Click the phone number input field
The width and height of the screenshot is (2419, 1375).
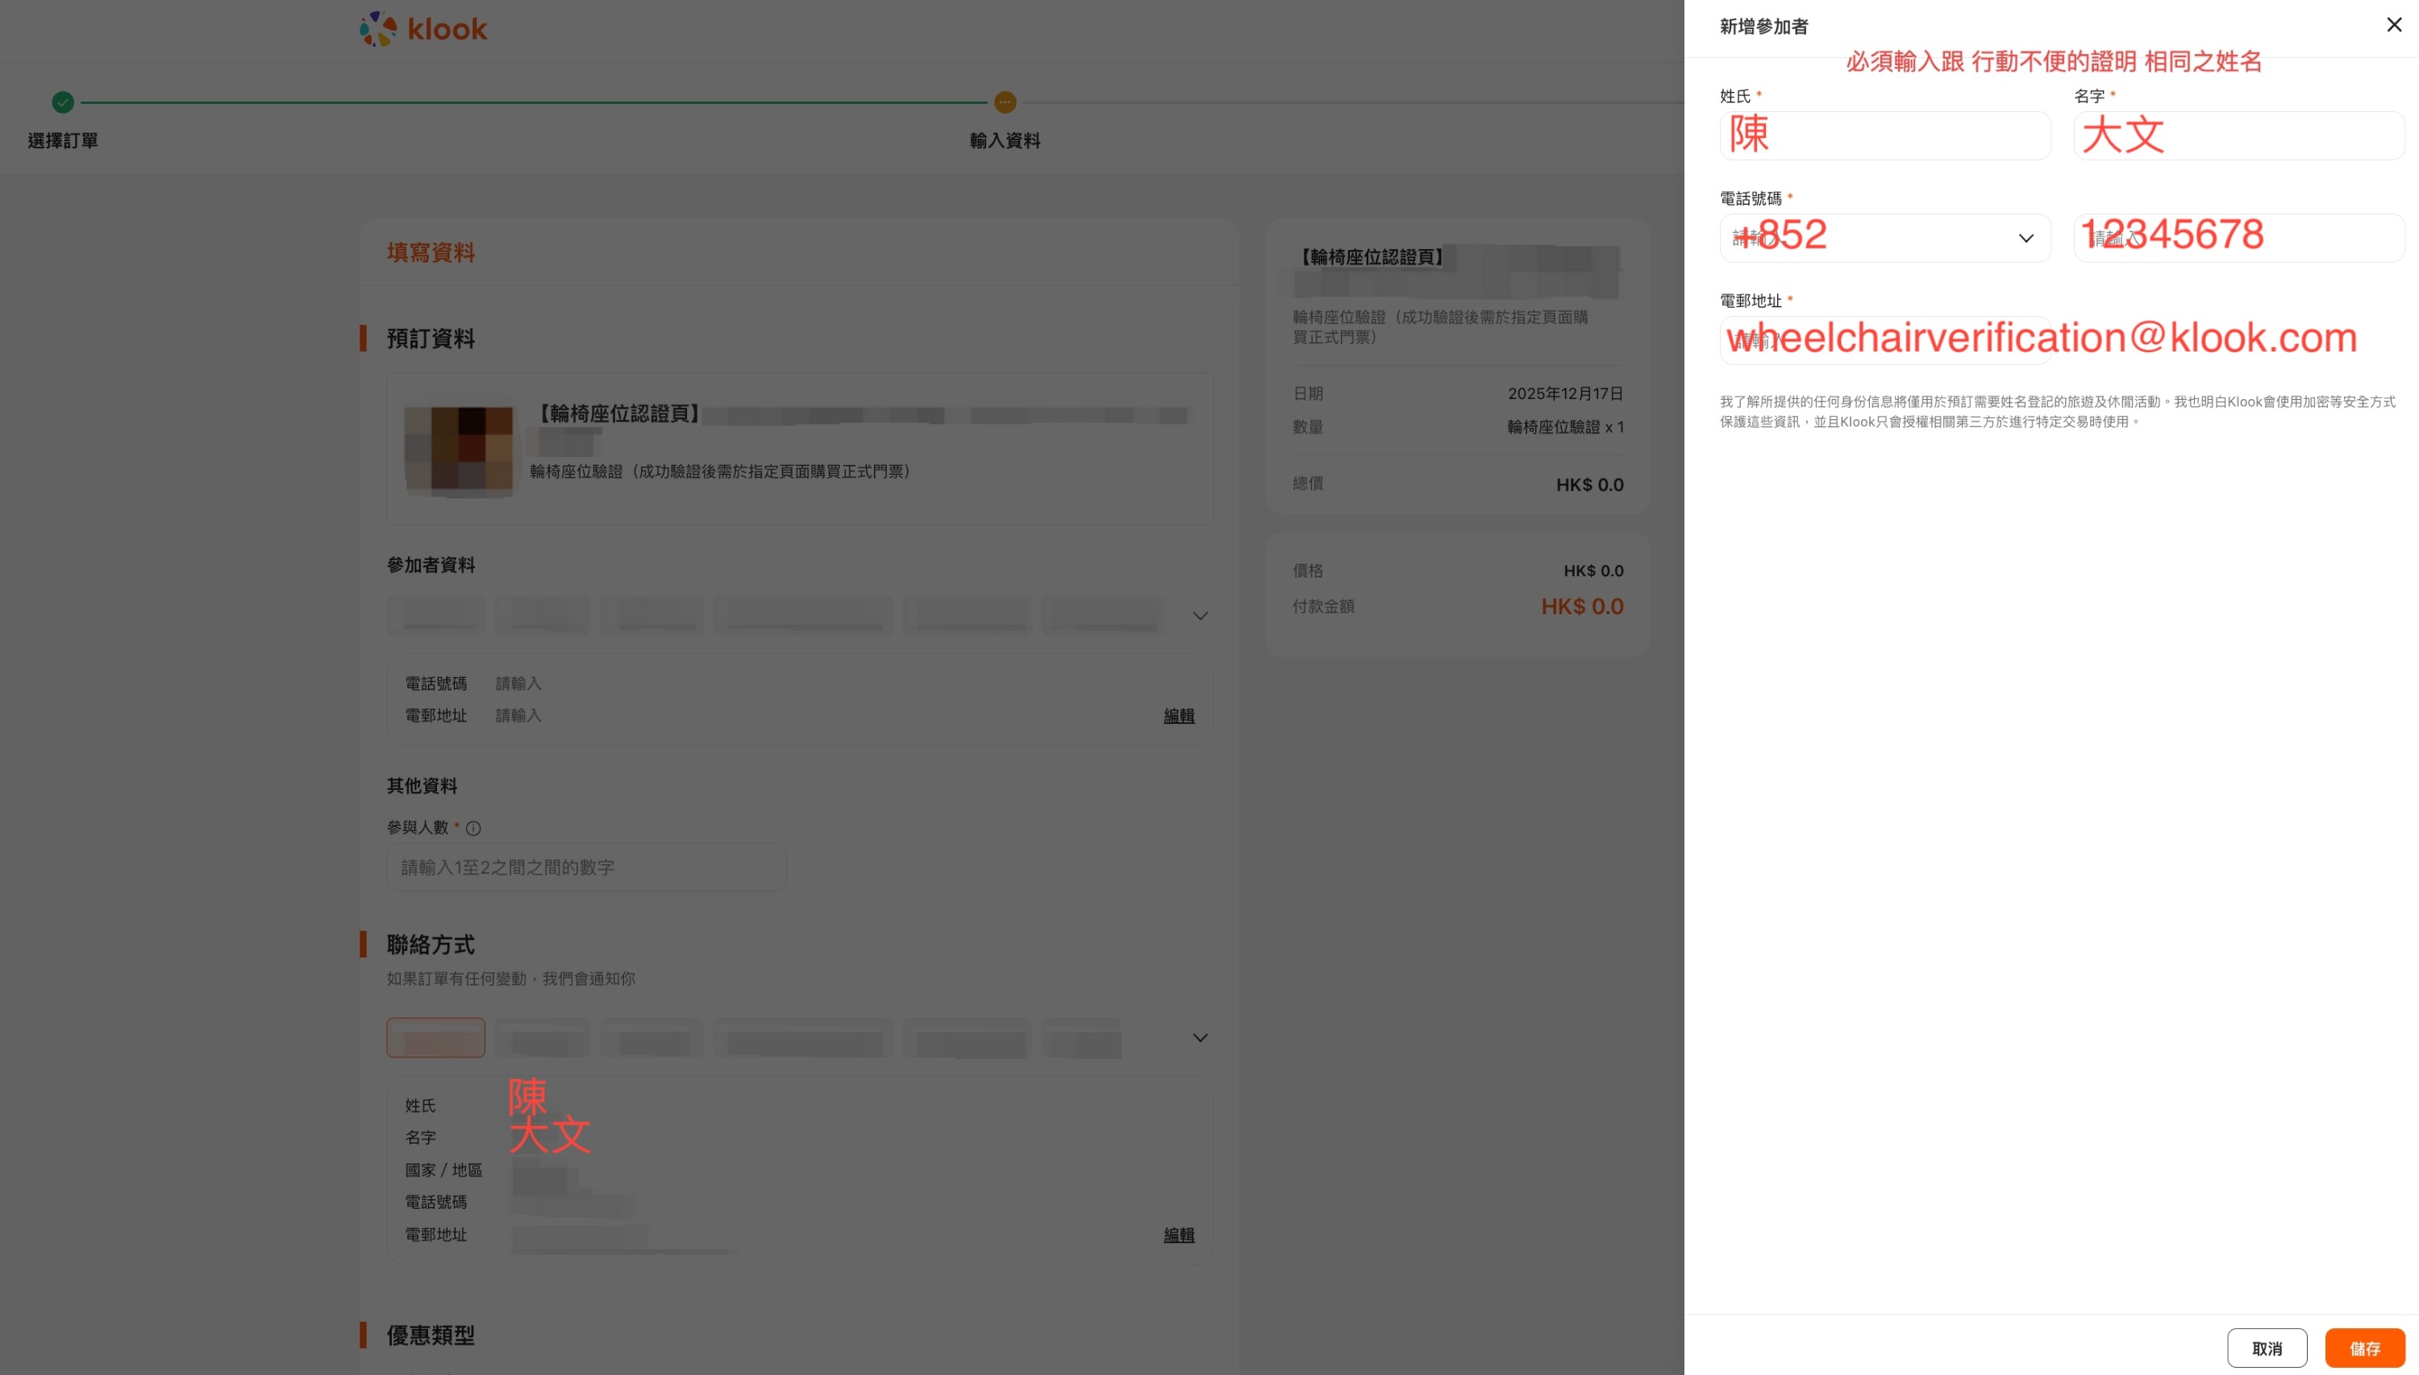point(2238,238)
